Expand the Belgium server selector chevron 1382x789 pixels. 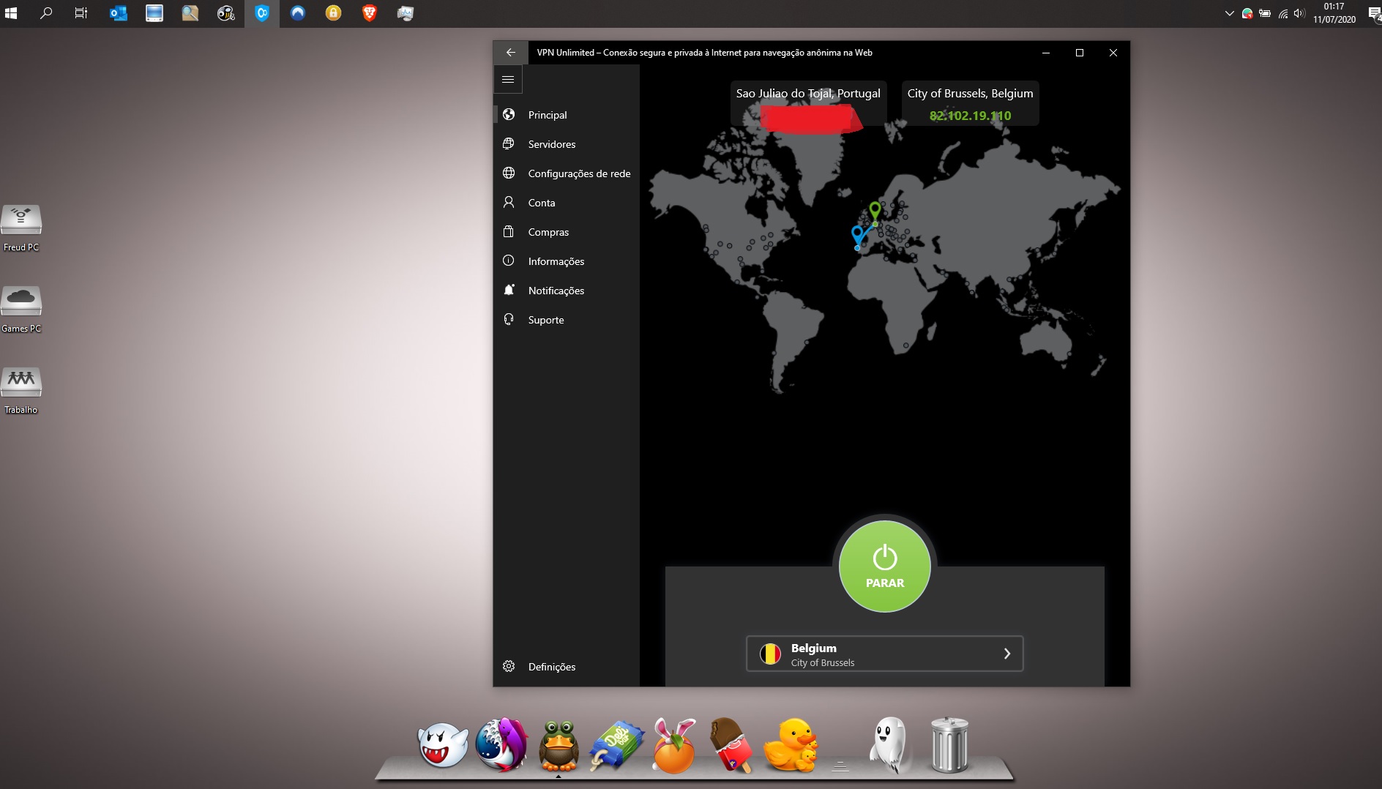tap(1007, 654)
